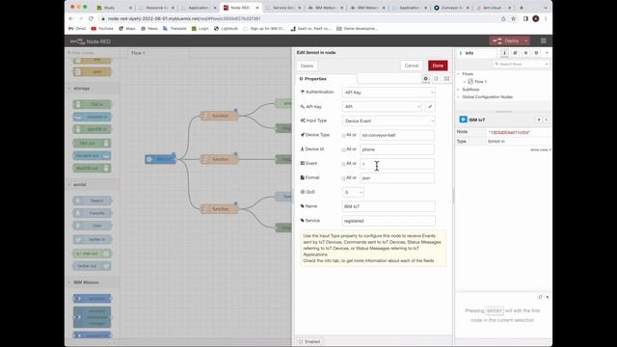
Task: Open the API Key selection dropdown
Action: click(x=382, y=107)
